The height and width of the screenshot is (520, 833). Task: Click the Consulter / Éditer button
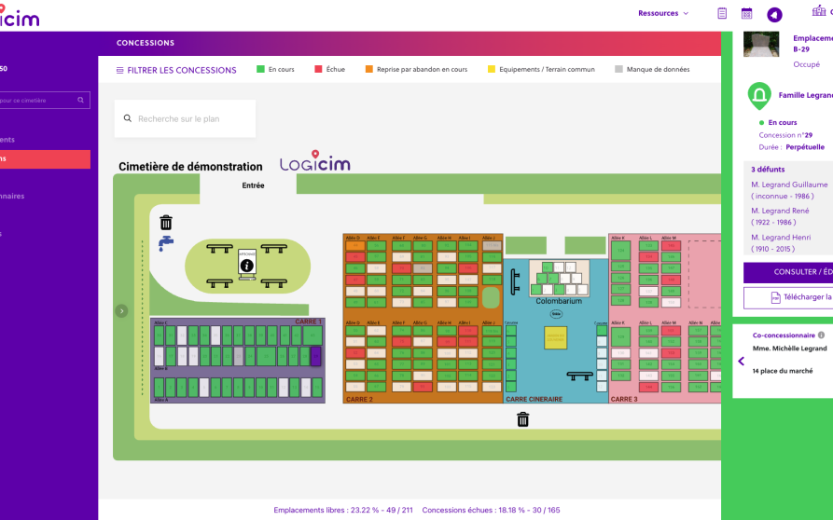click(x=788, y=272)
